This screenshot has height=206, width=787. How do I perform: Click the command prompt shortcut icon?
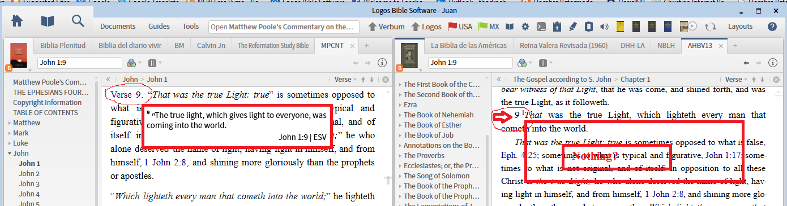(x=541, y=27)
